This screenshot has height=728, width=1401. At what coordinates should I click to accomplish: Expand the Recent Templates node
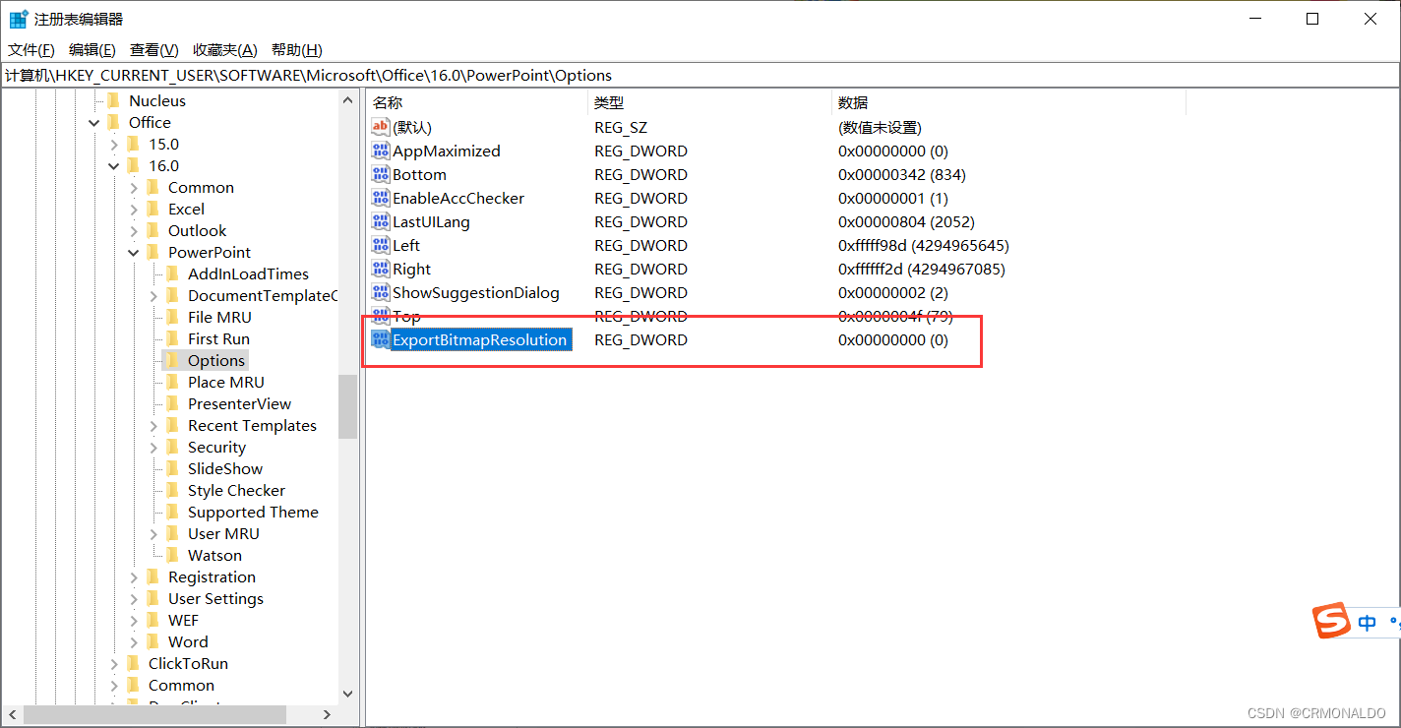[153, 426]
